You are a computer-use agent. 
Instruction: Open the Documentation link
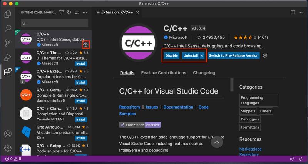pyautogui.click(x=178, y=107)
